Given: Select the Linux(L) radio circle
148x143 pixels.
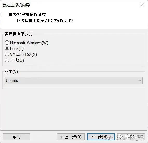Looking at the screenshot, I should (x=7, y=48).
